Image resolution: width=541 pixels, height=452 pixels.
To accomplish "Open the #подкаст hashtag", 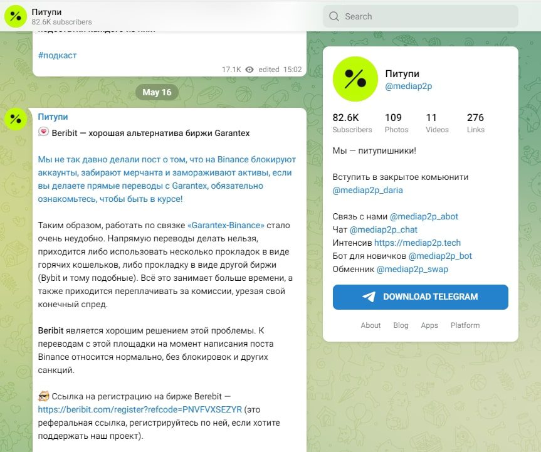I will 57,55.
